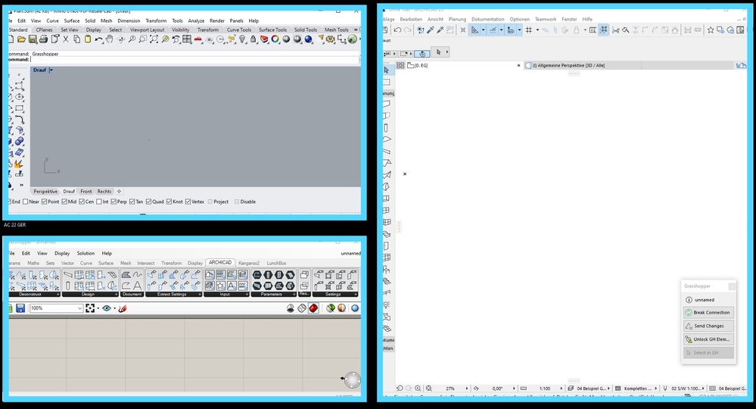Light bulb icon in Rhino toolbar

coord(242,39)
